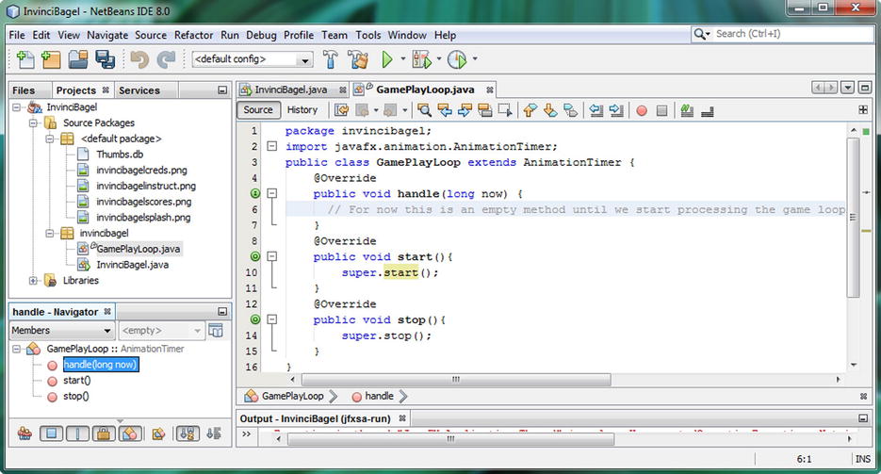Image resolution: width=881 pixels, height=474 pixels.
Task: Click the Debug Project icon
Action: click(x=421, y=59)
